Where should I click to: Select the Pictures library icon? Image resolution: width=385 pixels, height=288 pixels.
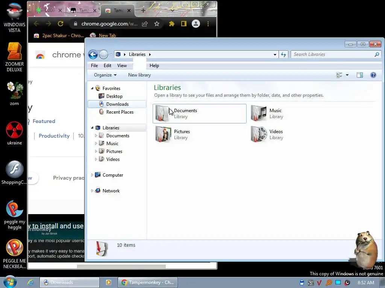tap(163, 134)
